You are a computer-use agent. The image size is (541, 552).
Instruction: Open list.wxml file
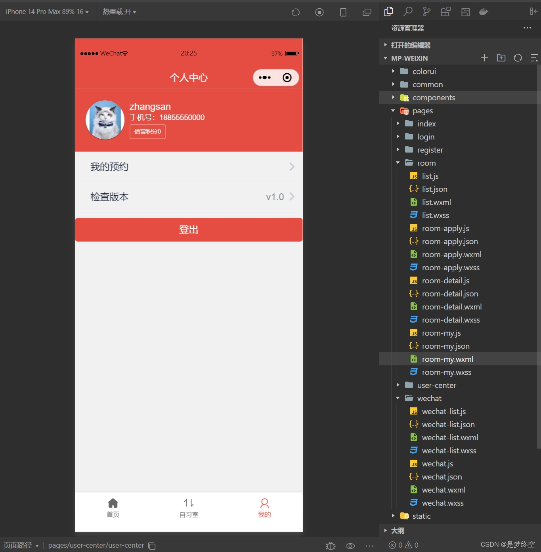pos(436,202)
